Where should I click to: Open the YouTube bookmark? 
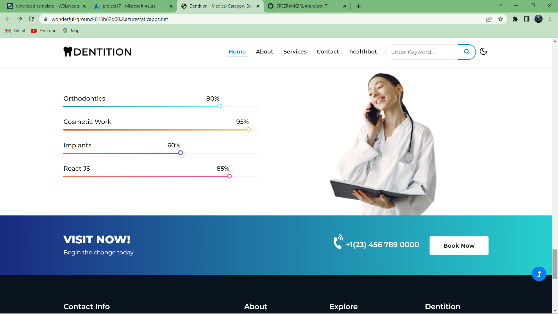(44, 31)
